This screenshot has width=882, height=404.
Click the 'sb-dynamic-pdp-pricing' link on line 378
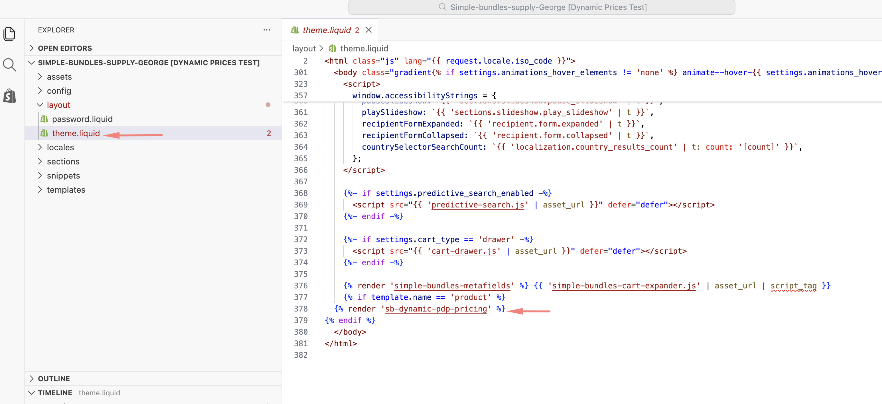coord(436,309)
